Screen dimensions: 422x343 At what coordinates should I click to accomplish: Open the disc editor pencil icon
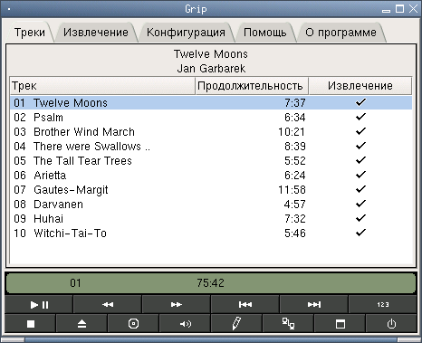236,324
